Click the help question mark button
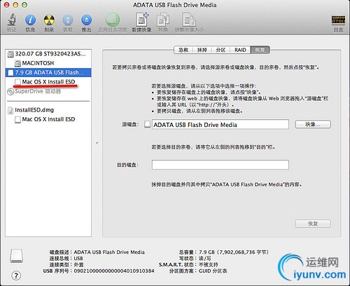 [x=16, y=275]
